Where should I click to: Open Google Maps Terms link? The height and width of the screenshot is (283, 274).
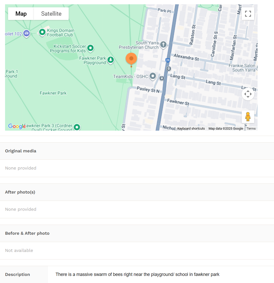(x=251, y=129)
